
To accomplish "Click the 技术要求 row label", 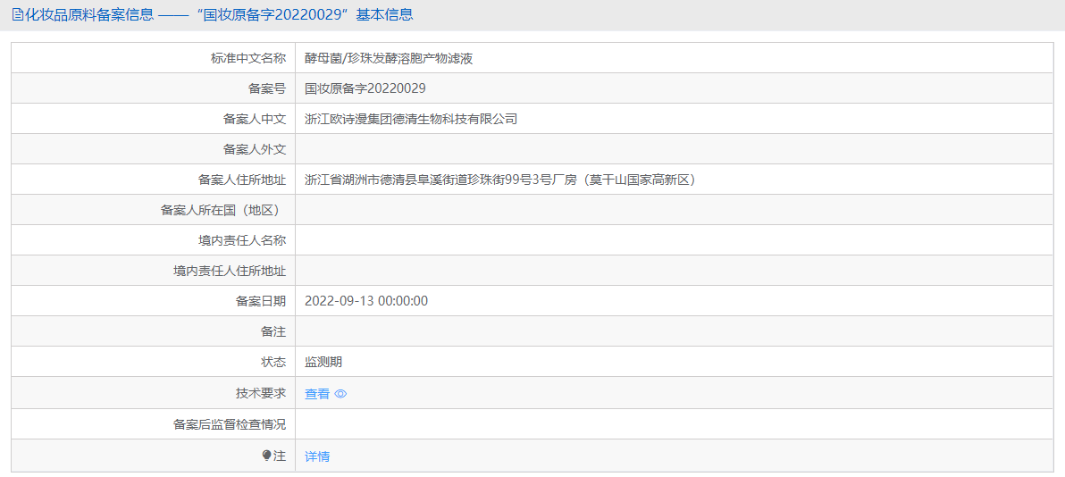I will [x=262, y=393].
